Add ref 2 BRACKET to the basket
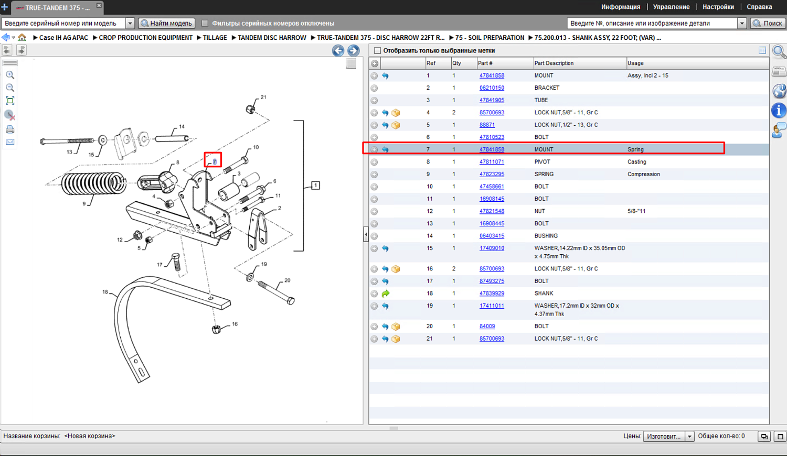The width and height of the screenshot is (787, 456). [x=374, y=88]
